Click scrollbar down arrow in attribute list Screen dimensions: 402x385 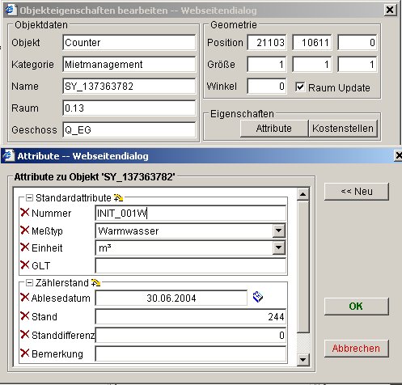(303, 360)
